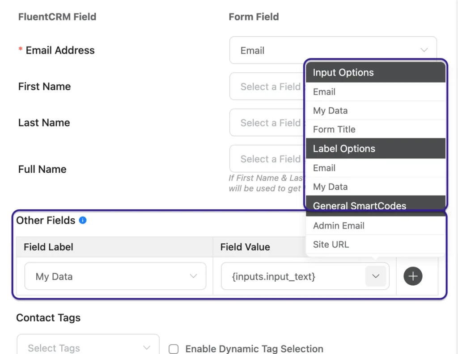
Task: Open the Field Value smartcode dropdown chevron
Action: pos(376,276)
